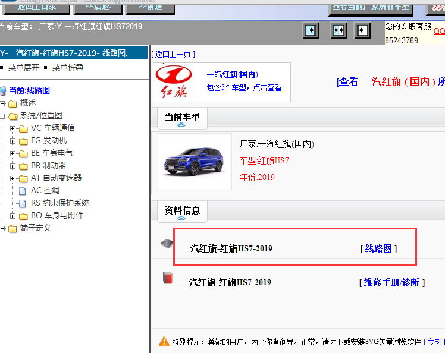Click the gray chip icon beside 线路图 row
This screenshot has width=445, height=353.
[x=167, y=244]
